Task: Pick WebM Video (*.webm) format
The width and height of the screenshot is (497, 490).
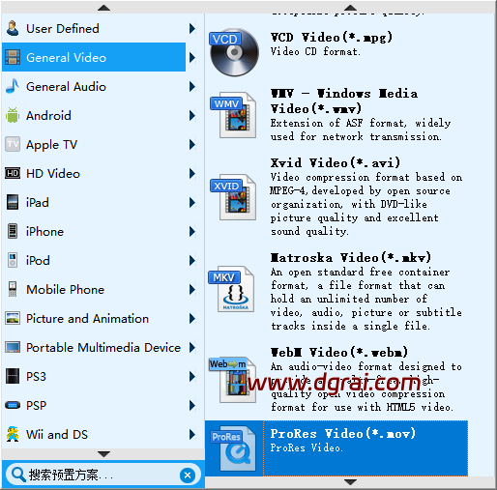Action: coord(336,380)
